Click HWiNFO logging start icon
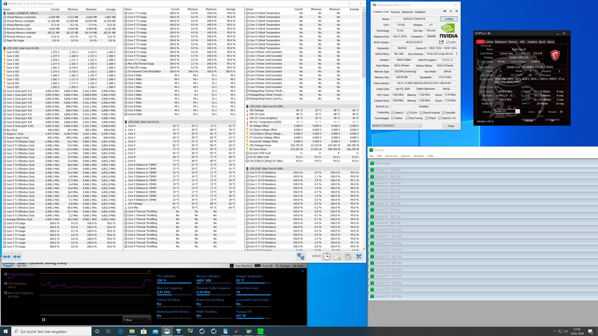The image size is (598, 336). pos(338,256)
